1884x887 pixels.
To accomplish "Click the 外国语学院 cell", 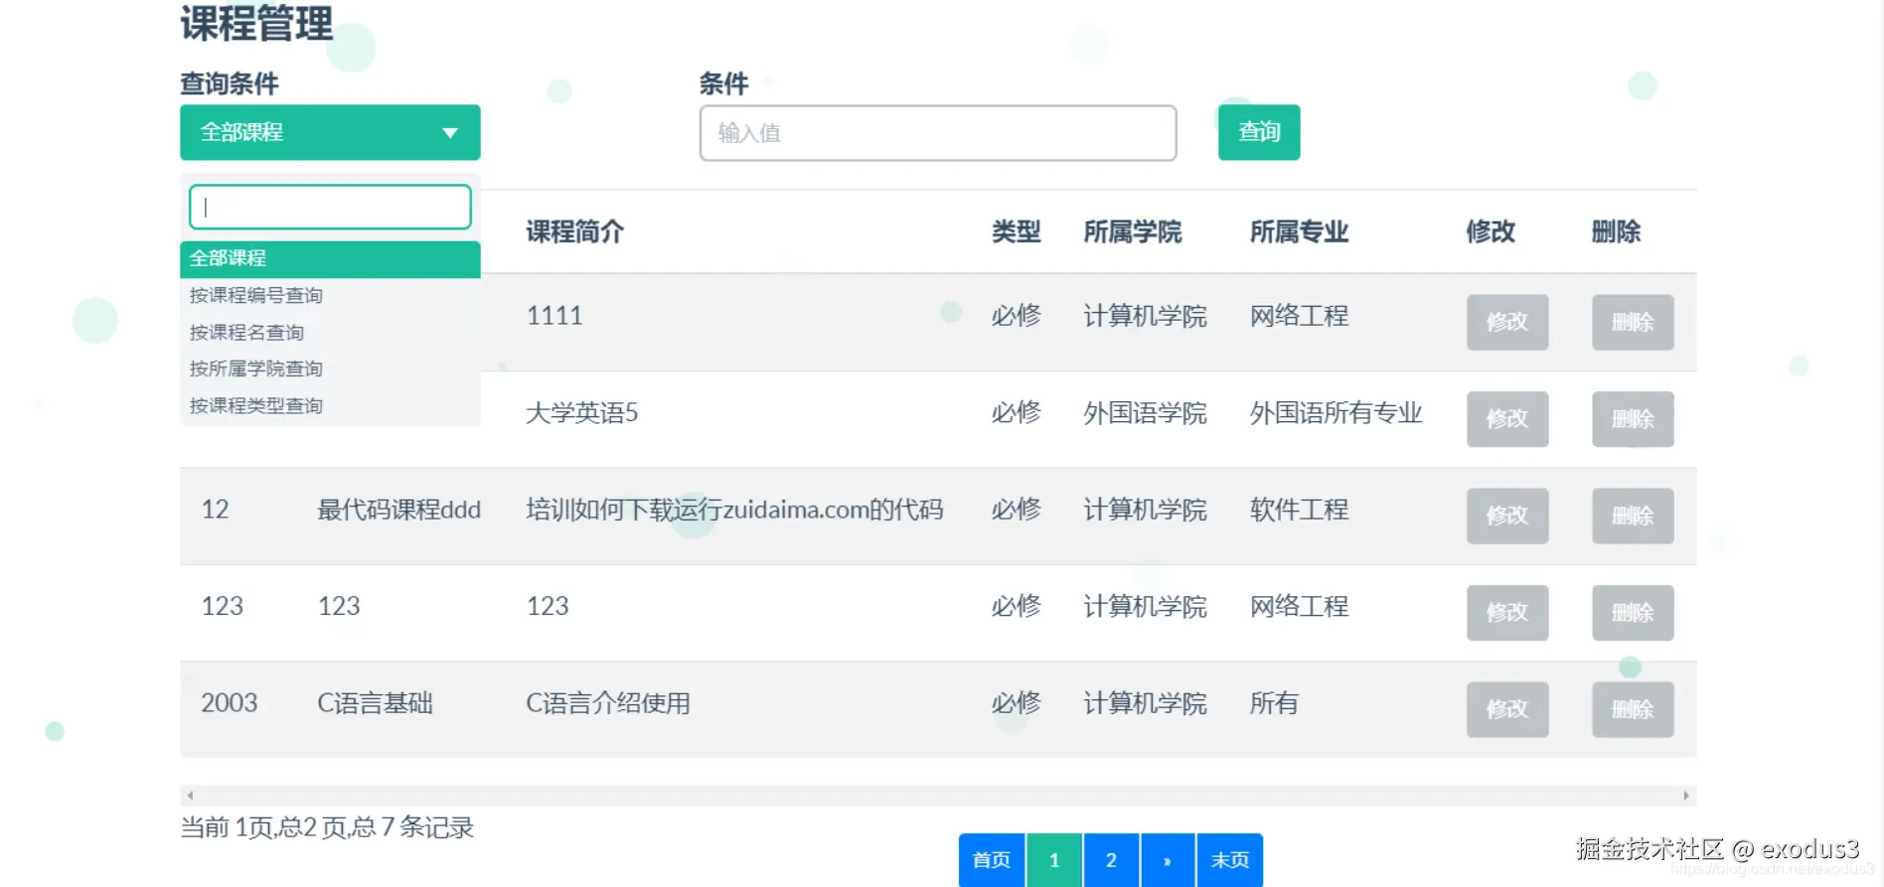I will click(1146, 413).
